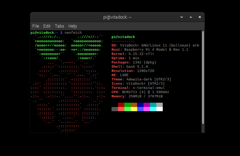
Task: Click the bright yellow color block
Action: pos(134,109)
